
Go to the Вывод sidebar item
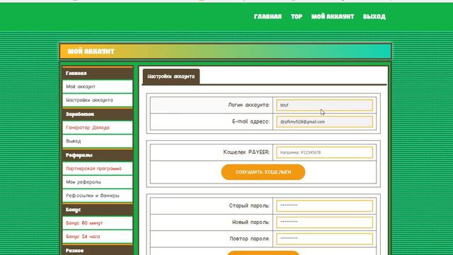click(x=98, y=141)
